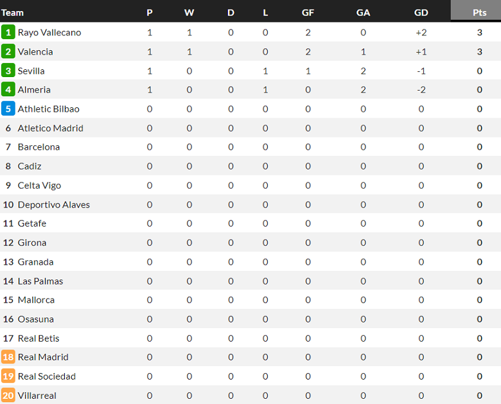
Task: Click the GA column header
Action: pyautogui.click(x=364, y=12)
